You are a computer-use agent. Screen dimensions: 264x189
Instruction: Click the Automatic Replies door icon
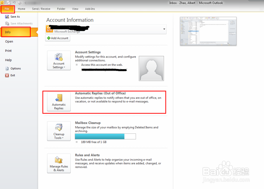(x=59, y=98)
